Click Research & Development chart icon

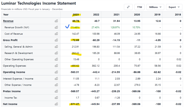click(56, 53)
